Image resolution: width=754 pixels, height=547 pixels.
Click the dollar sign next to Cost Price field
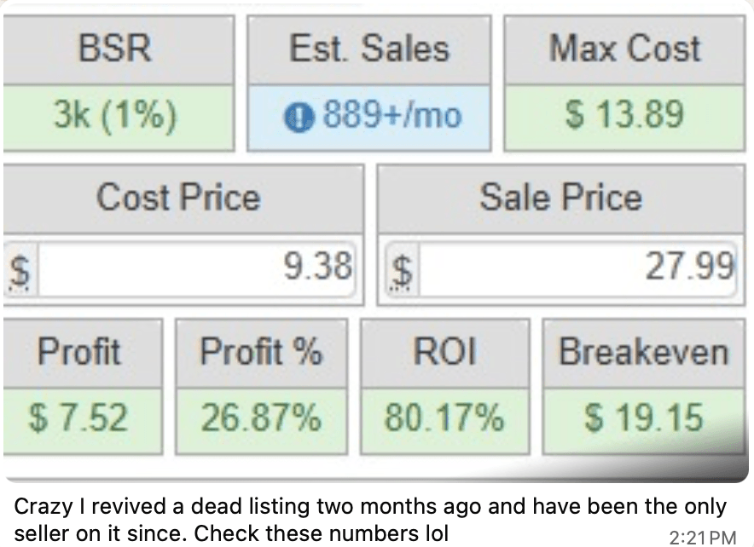pyautogui.click(x=19, y=269)
